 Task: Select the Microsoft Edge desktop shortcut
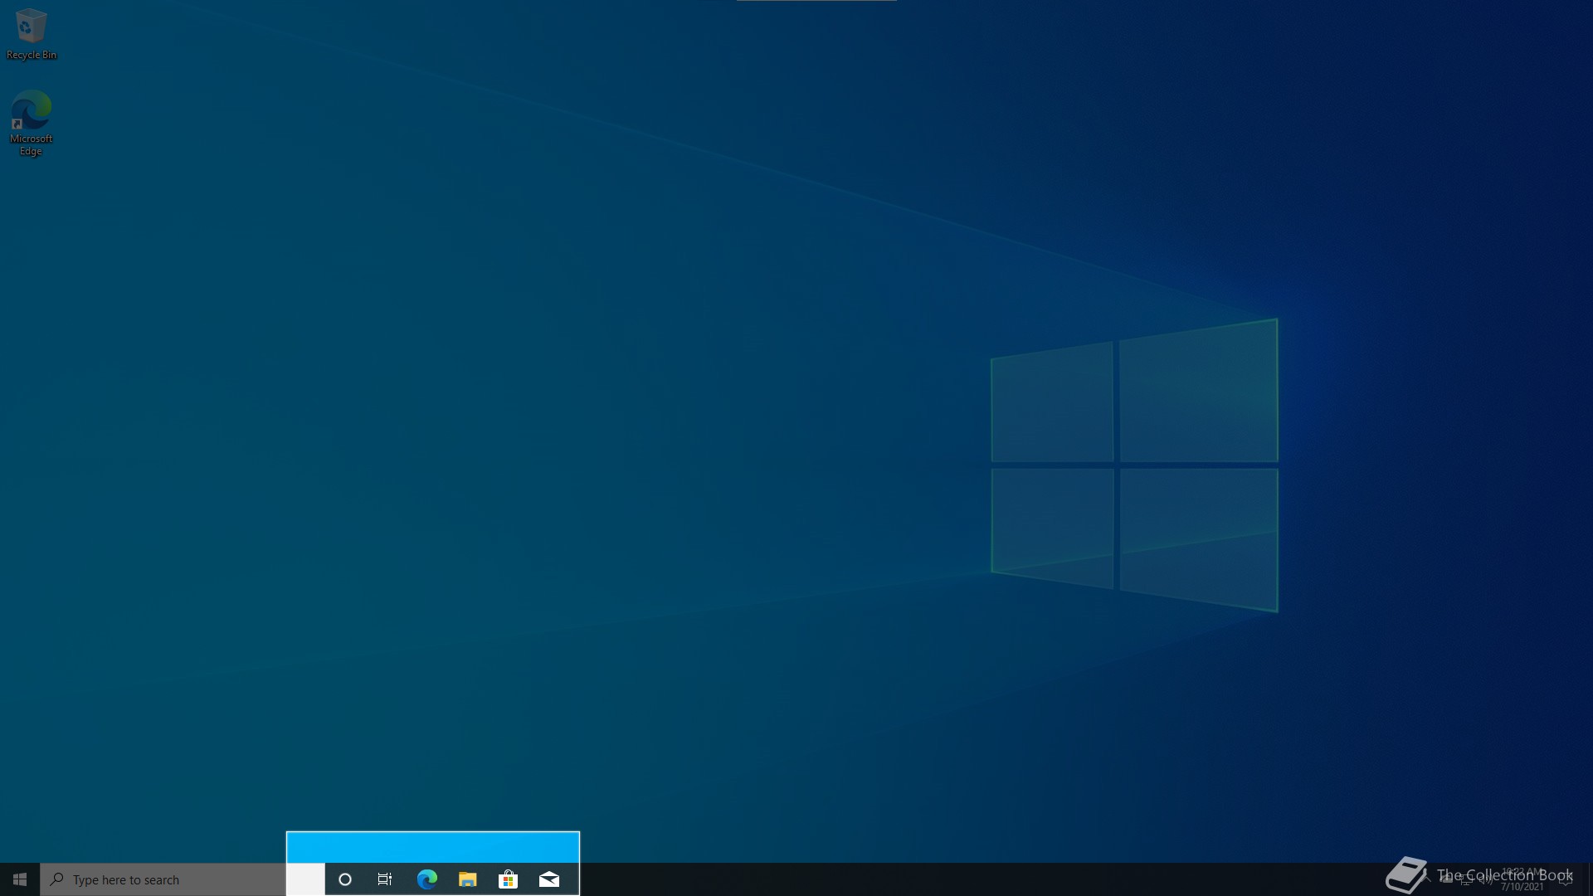pyautogui.click(x=31, y=121)
